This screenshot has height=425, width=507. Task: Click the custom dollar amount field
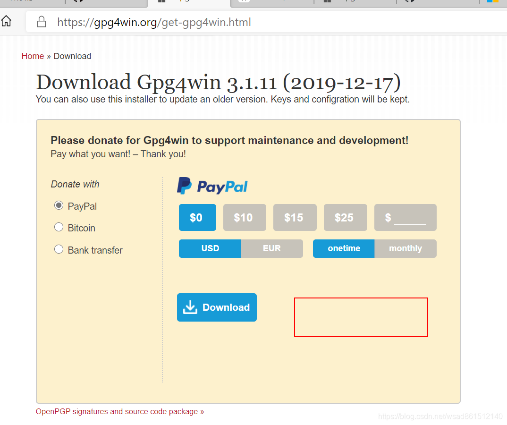coord(405,217)
